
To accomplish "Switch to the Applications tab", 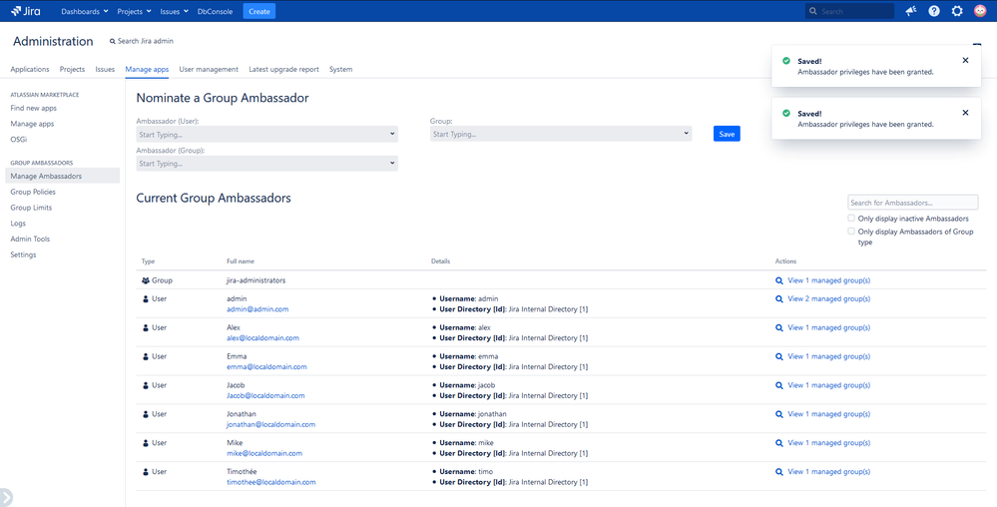I will [x=30, y=69].
